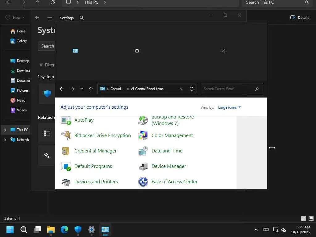Open the Filter option in Settings
Screen dimensions: 316x237
tap(47, 65)
